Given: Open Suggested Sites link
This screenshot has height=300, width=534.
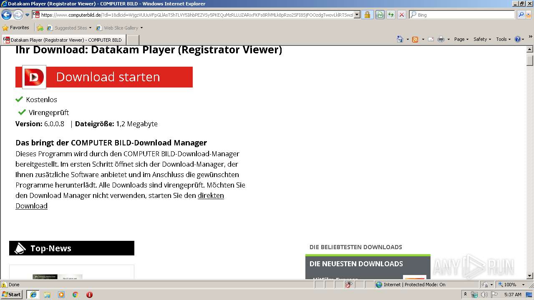Looking at the screenshot, I should (x=69, y=28).
